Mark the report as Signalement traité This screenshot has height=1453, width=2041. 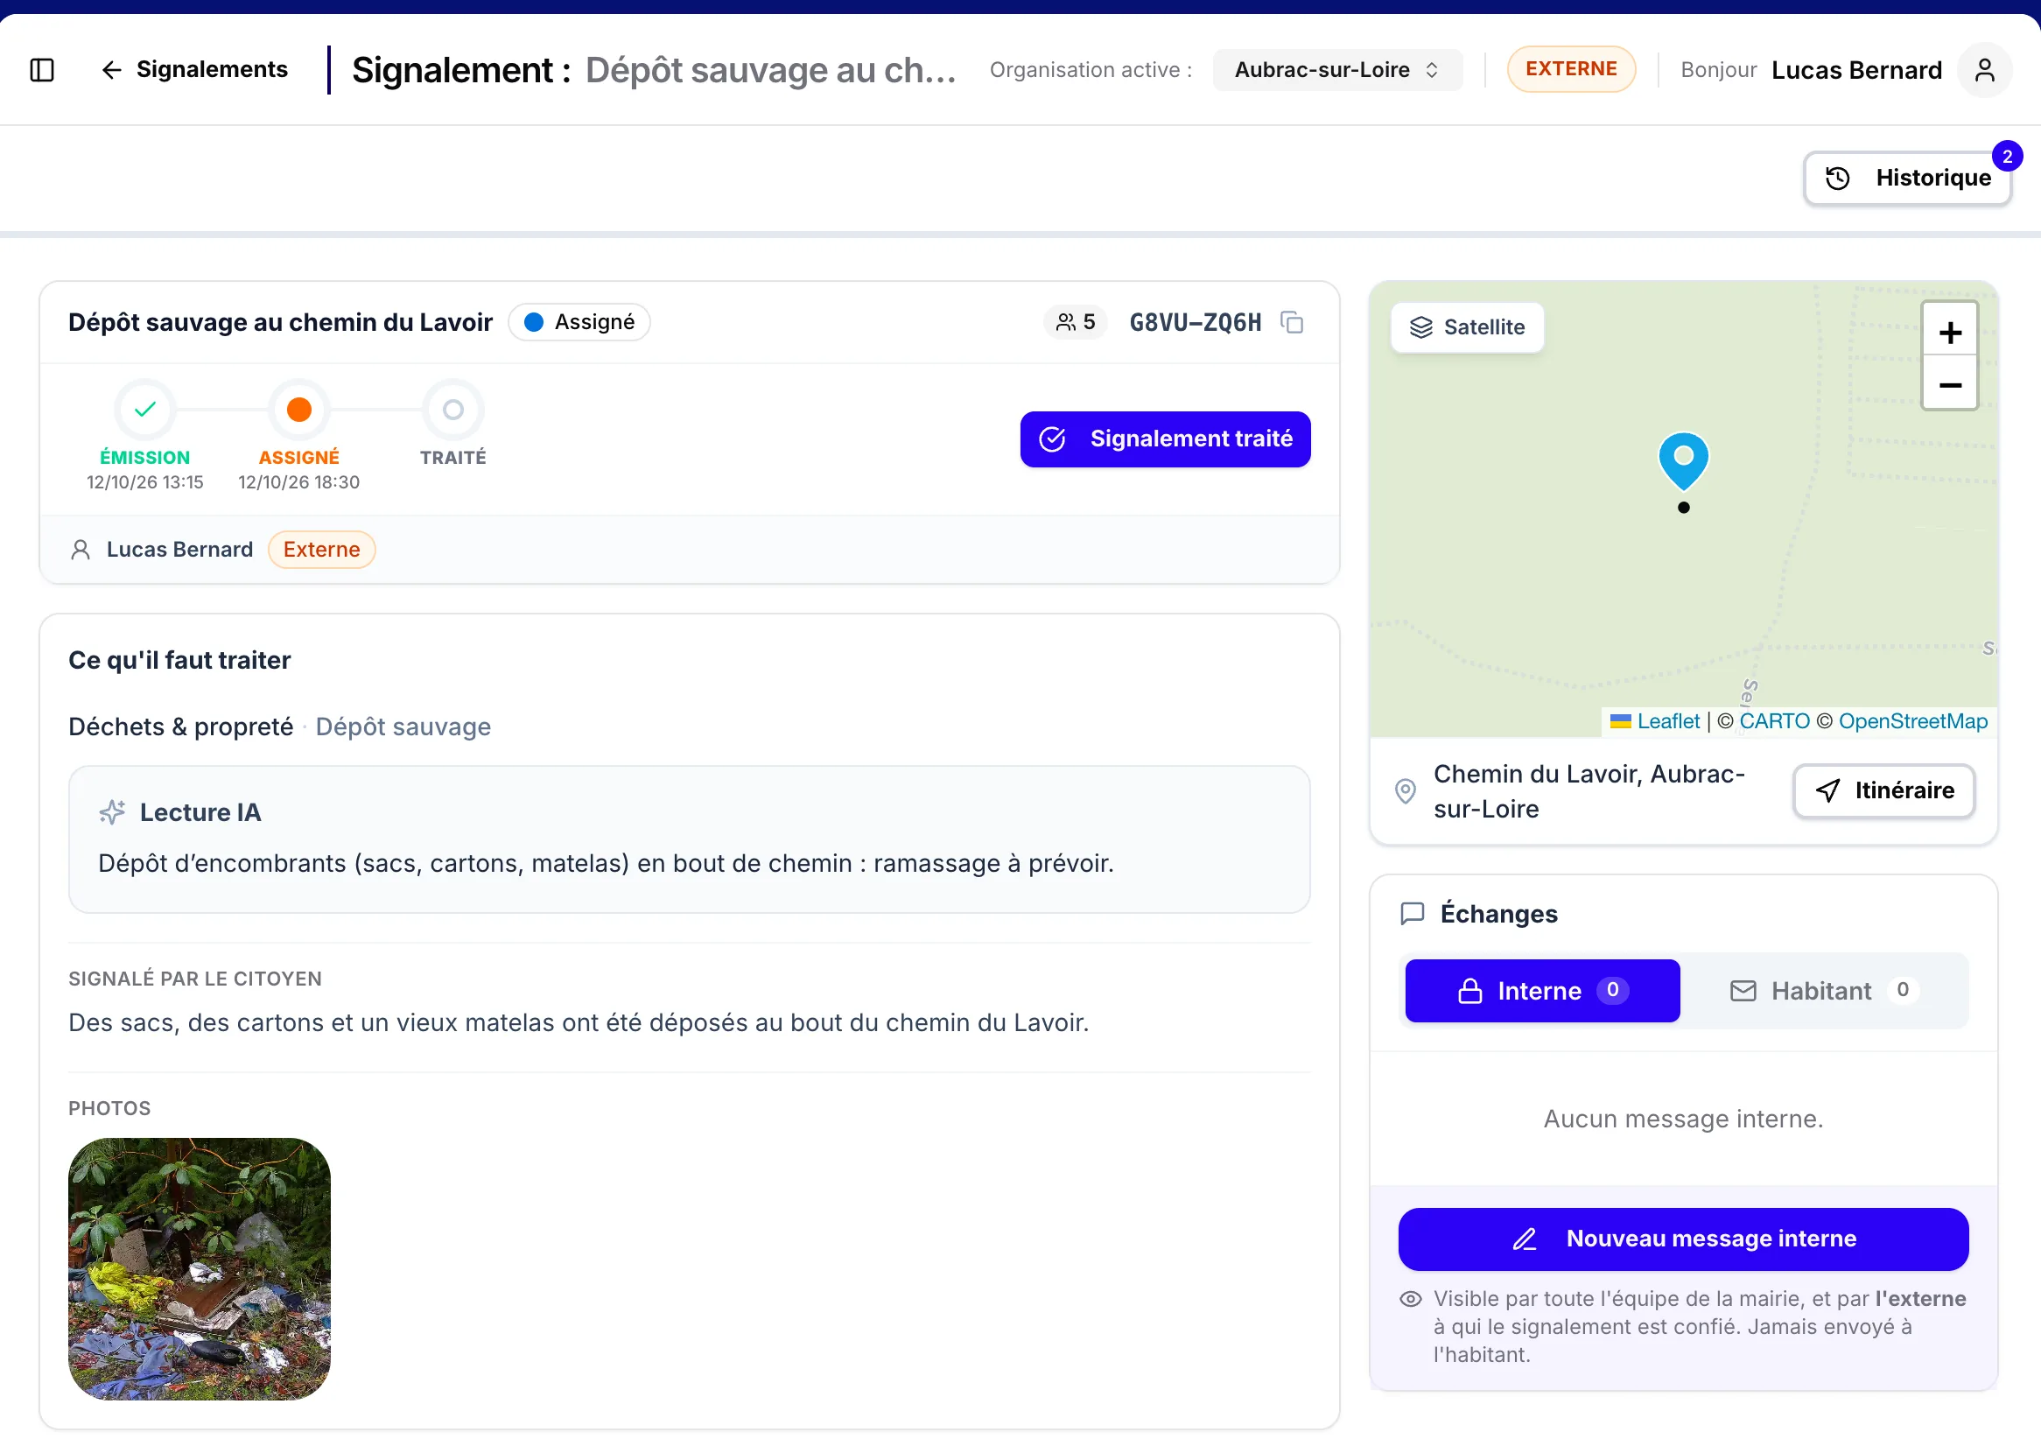click(1165, 439)
